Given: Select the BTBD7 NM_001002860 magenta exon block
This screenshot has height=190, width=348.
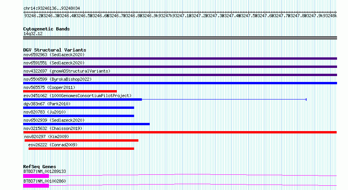Looking at the screenshot, I should pos(36,186).
